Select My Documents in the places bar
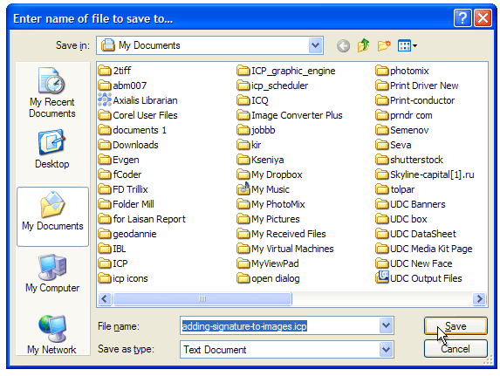Viewport: 500px width, 376px height. pos(52,216)
